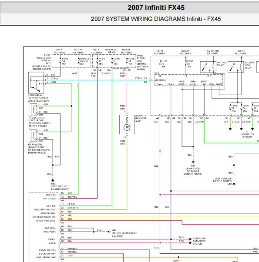The image size is (259, 262).
Task: Click the "HORN RELAY" component label
Action: 35,95
